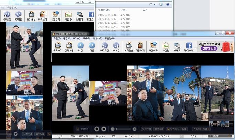This screenshot has height=140, width=235.
Task: Open 사진관 photo studio in front window
Action: tap(166, 47)
